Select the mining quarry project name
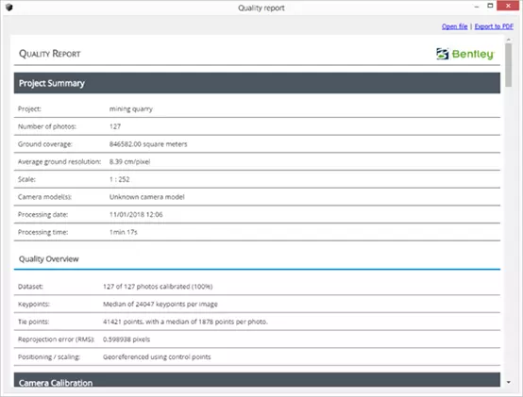 click(130, 108)
